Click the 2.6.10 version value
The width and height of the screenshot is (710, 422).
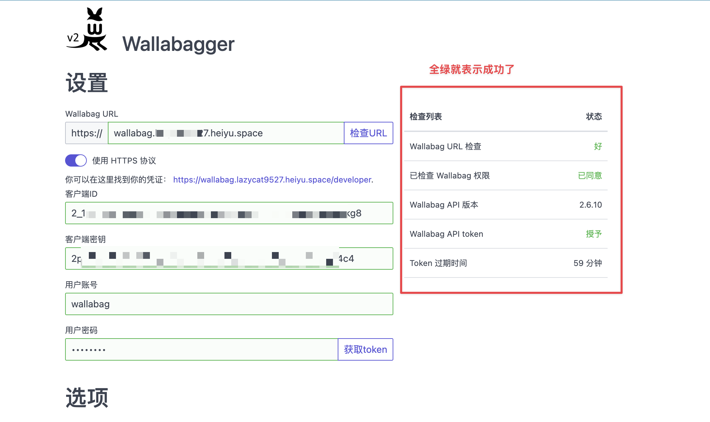tap(591, 205)
